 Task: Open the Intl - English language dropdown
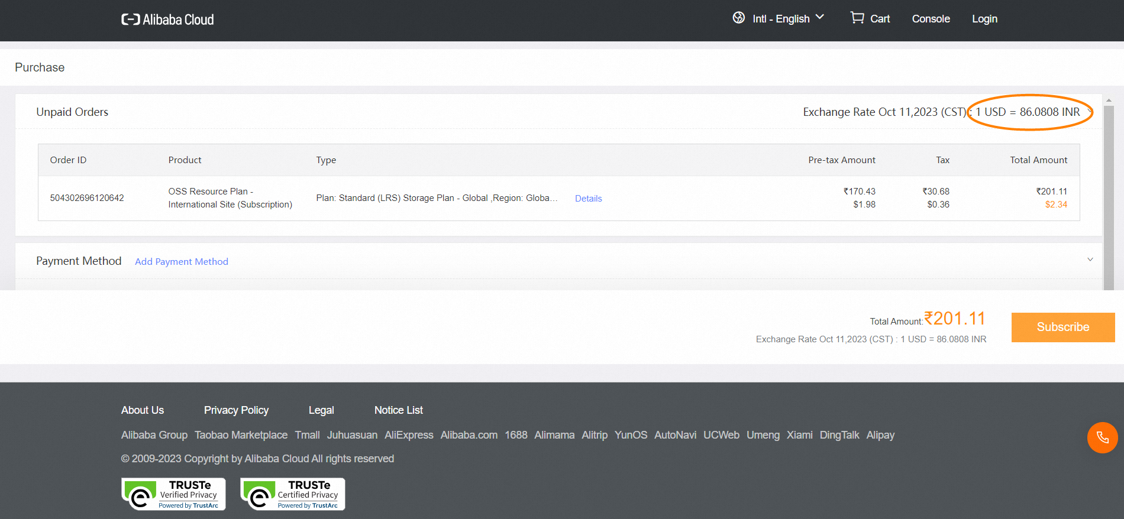point(787,18)
